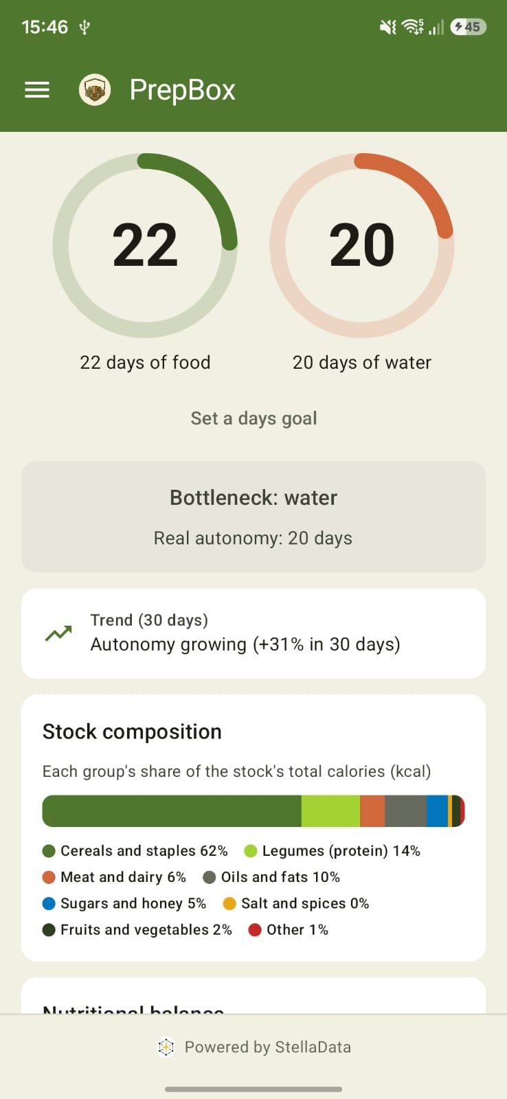
Task: Open the hamburger navigation menu
Action: [x=37, y=90]
